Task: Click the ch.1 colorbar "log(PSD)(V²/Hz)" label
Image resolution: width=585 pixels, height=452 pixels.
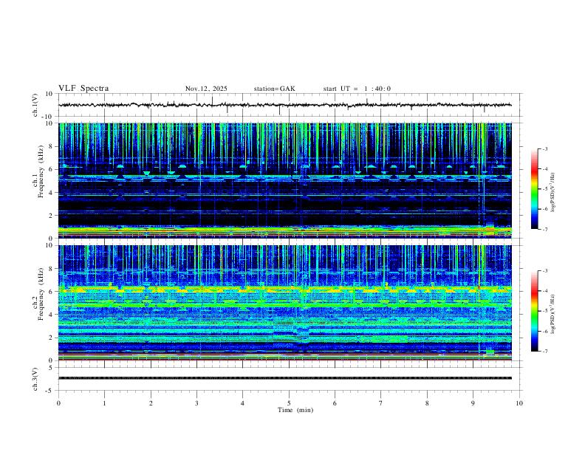Action: tap(553, 192)
